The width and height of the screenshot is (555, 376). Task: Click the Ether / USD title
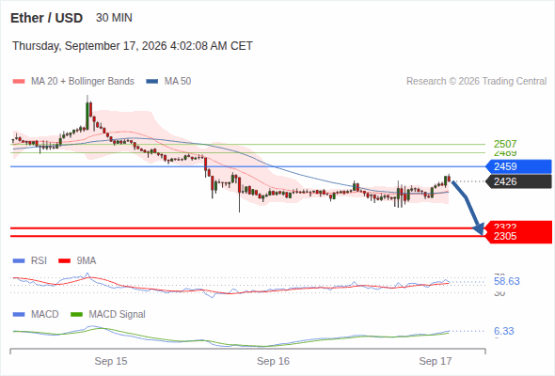[x=46, y=18]
